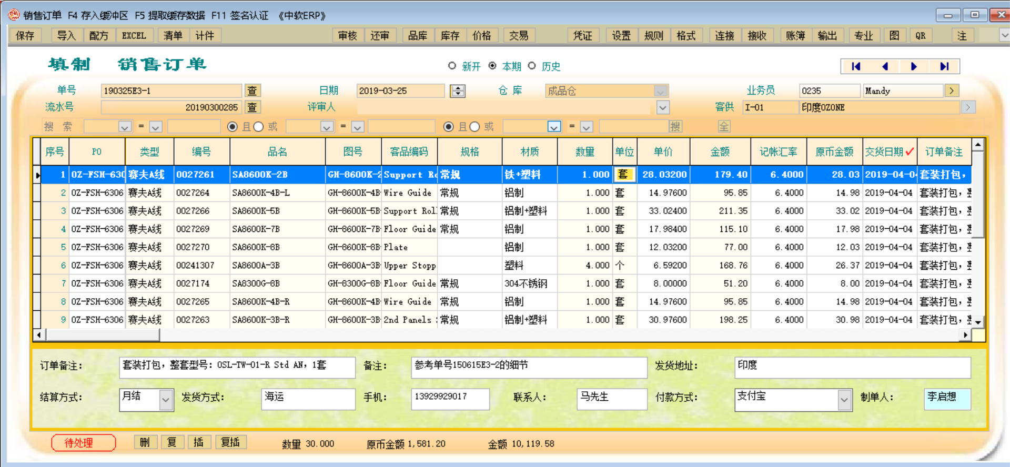
Task: Select the 本期 radio button
Action: pyautogui.click(x=492, y=66)
